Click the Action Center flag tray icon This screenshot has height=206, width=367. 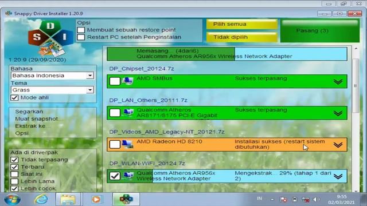click(x=283, y=200)
